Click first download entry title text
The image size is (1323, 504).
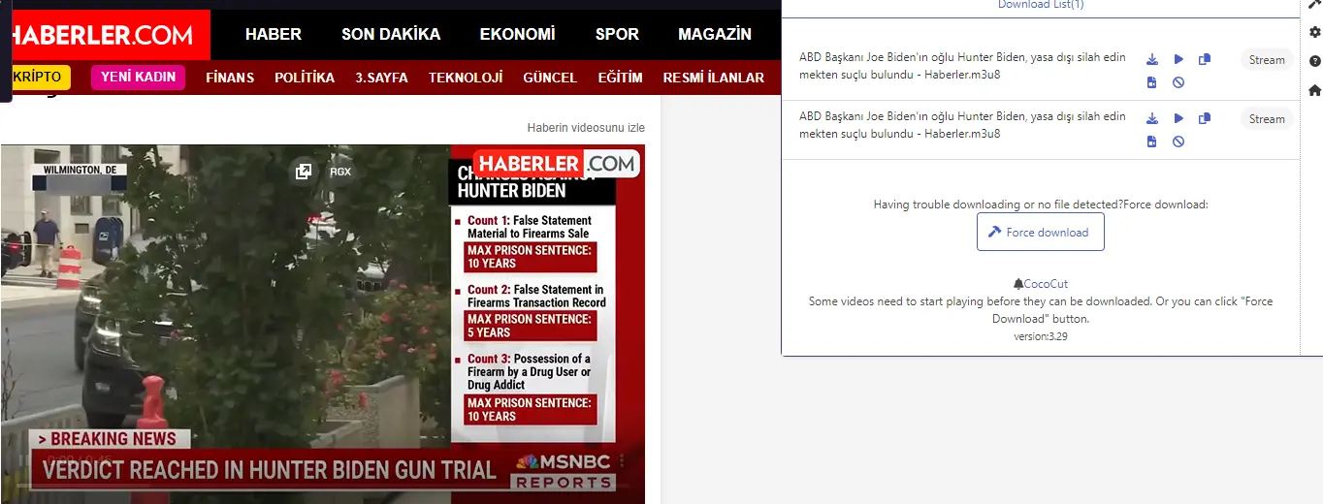(x=962, y=66)
